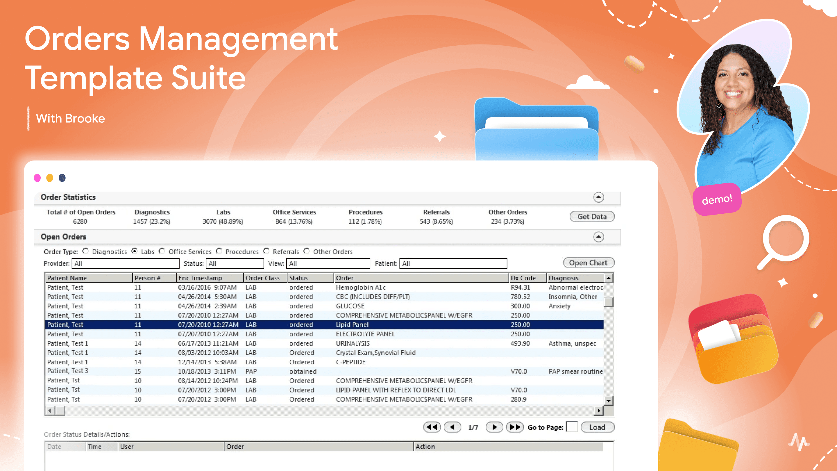Select the ELECTROLYTE PANEL order row
Viewport: 837px width, 471px height.
(324, 334)
